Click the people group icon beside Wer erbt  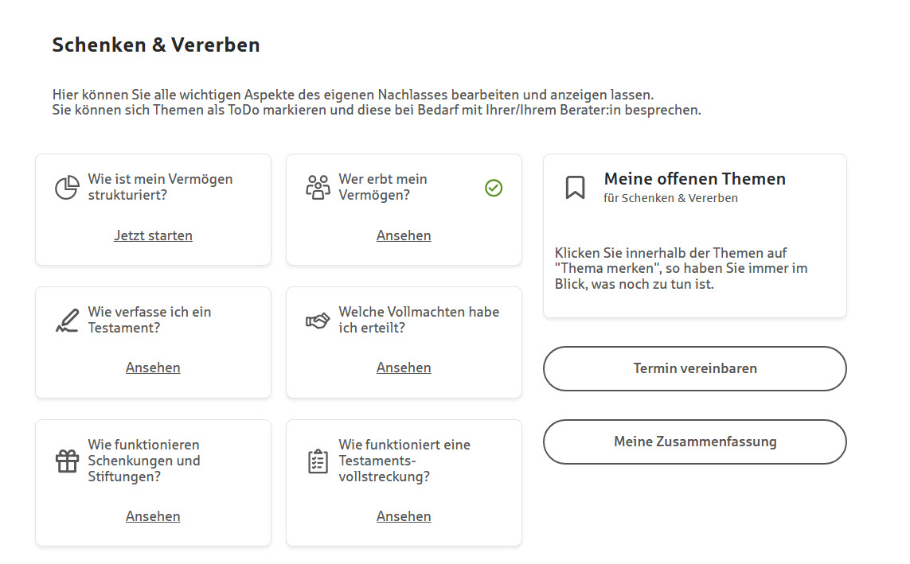pos(319,187)
